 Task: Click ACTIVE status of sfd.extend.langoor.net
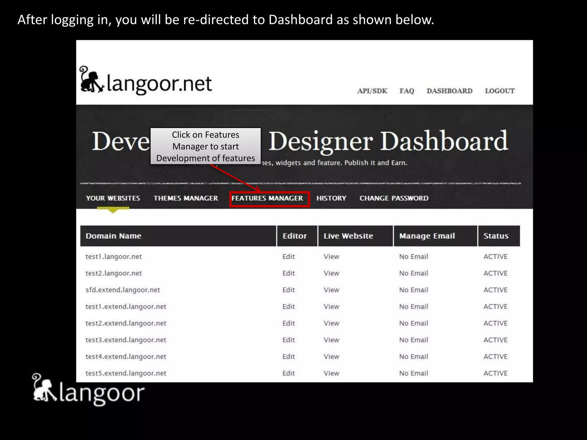click(x=496, y=290)
